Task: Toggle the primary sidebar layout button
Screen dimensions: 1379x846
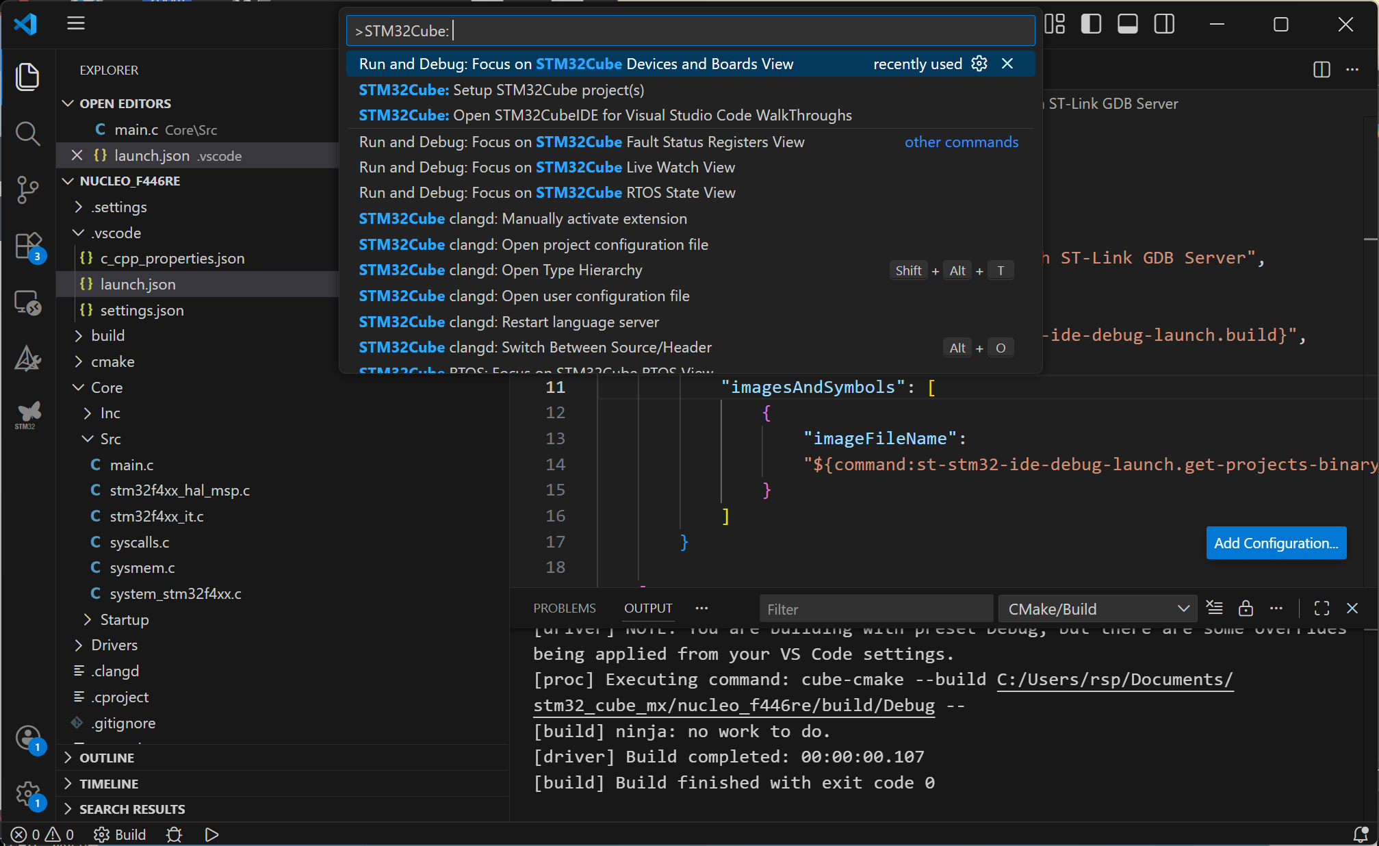Action: (1091, 25)
